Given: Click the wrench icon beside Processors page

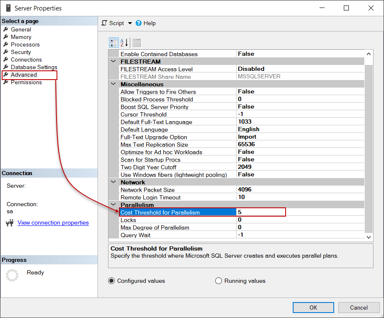Looking at the screenshot, I should pyautogui.click(x=5, y=44).
